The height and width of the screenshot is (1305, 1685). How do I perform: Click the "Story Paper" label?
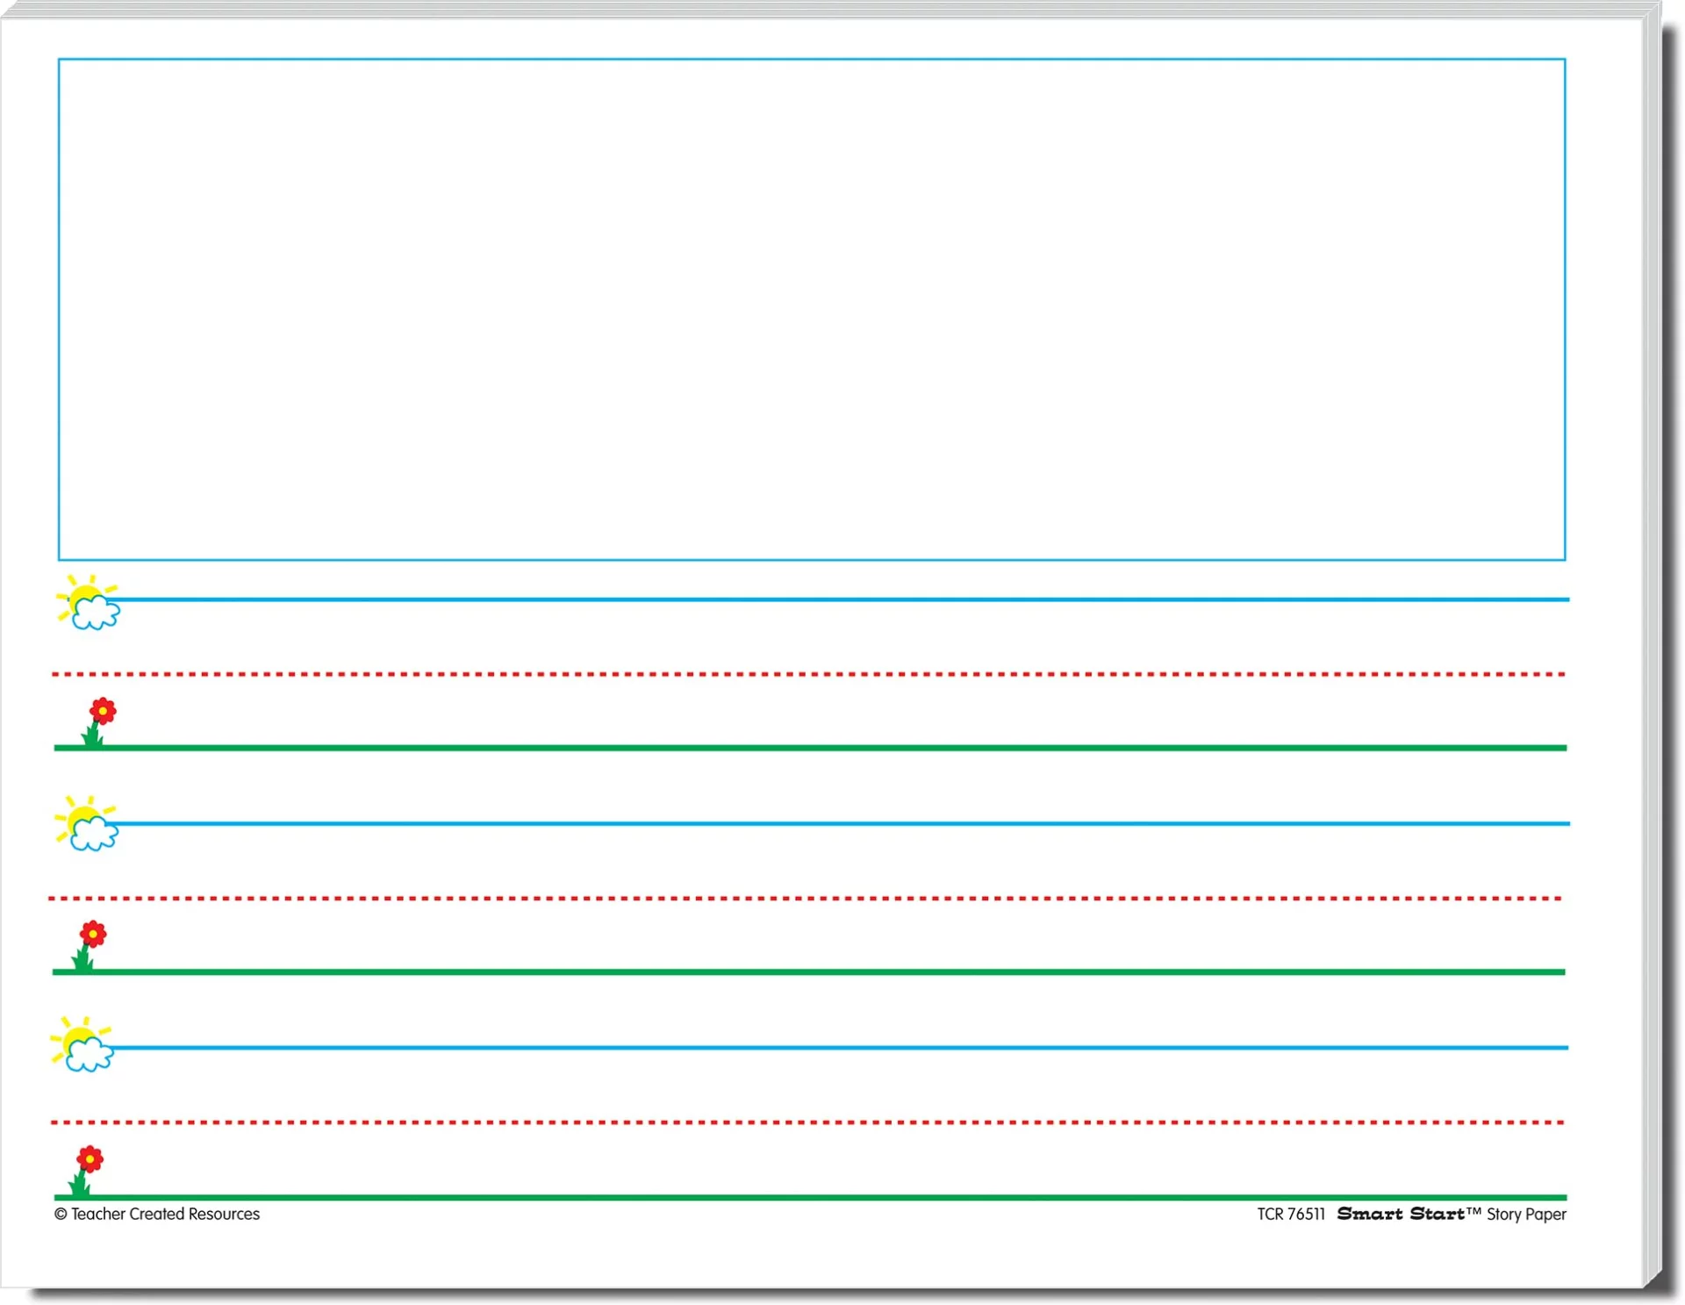[x=1526, y=1215]
